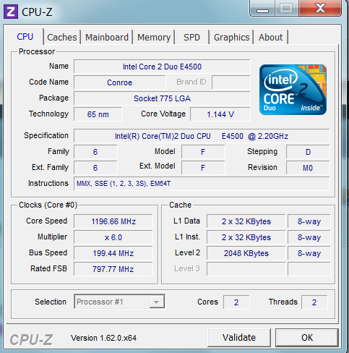Click the Rated FSB value 797.77 MHz

click(113, 269)
